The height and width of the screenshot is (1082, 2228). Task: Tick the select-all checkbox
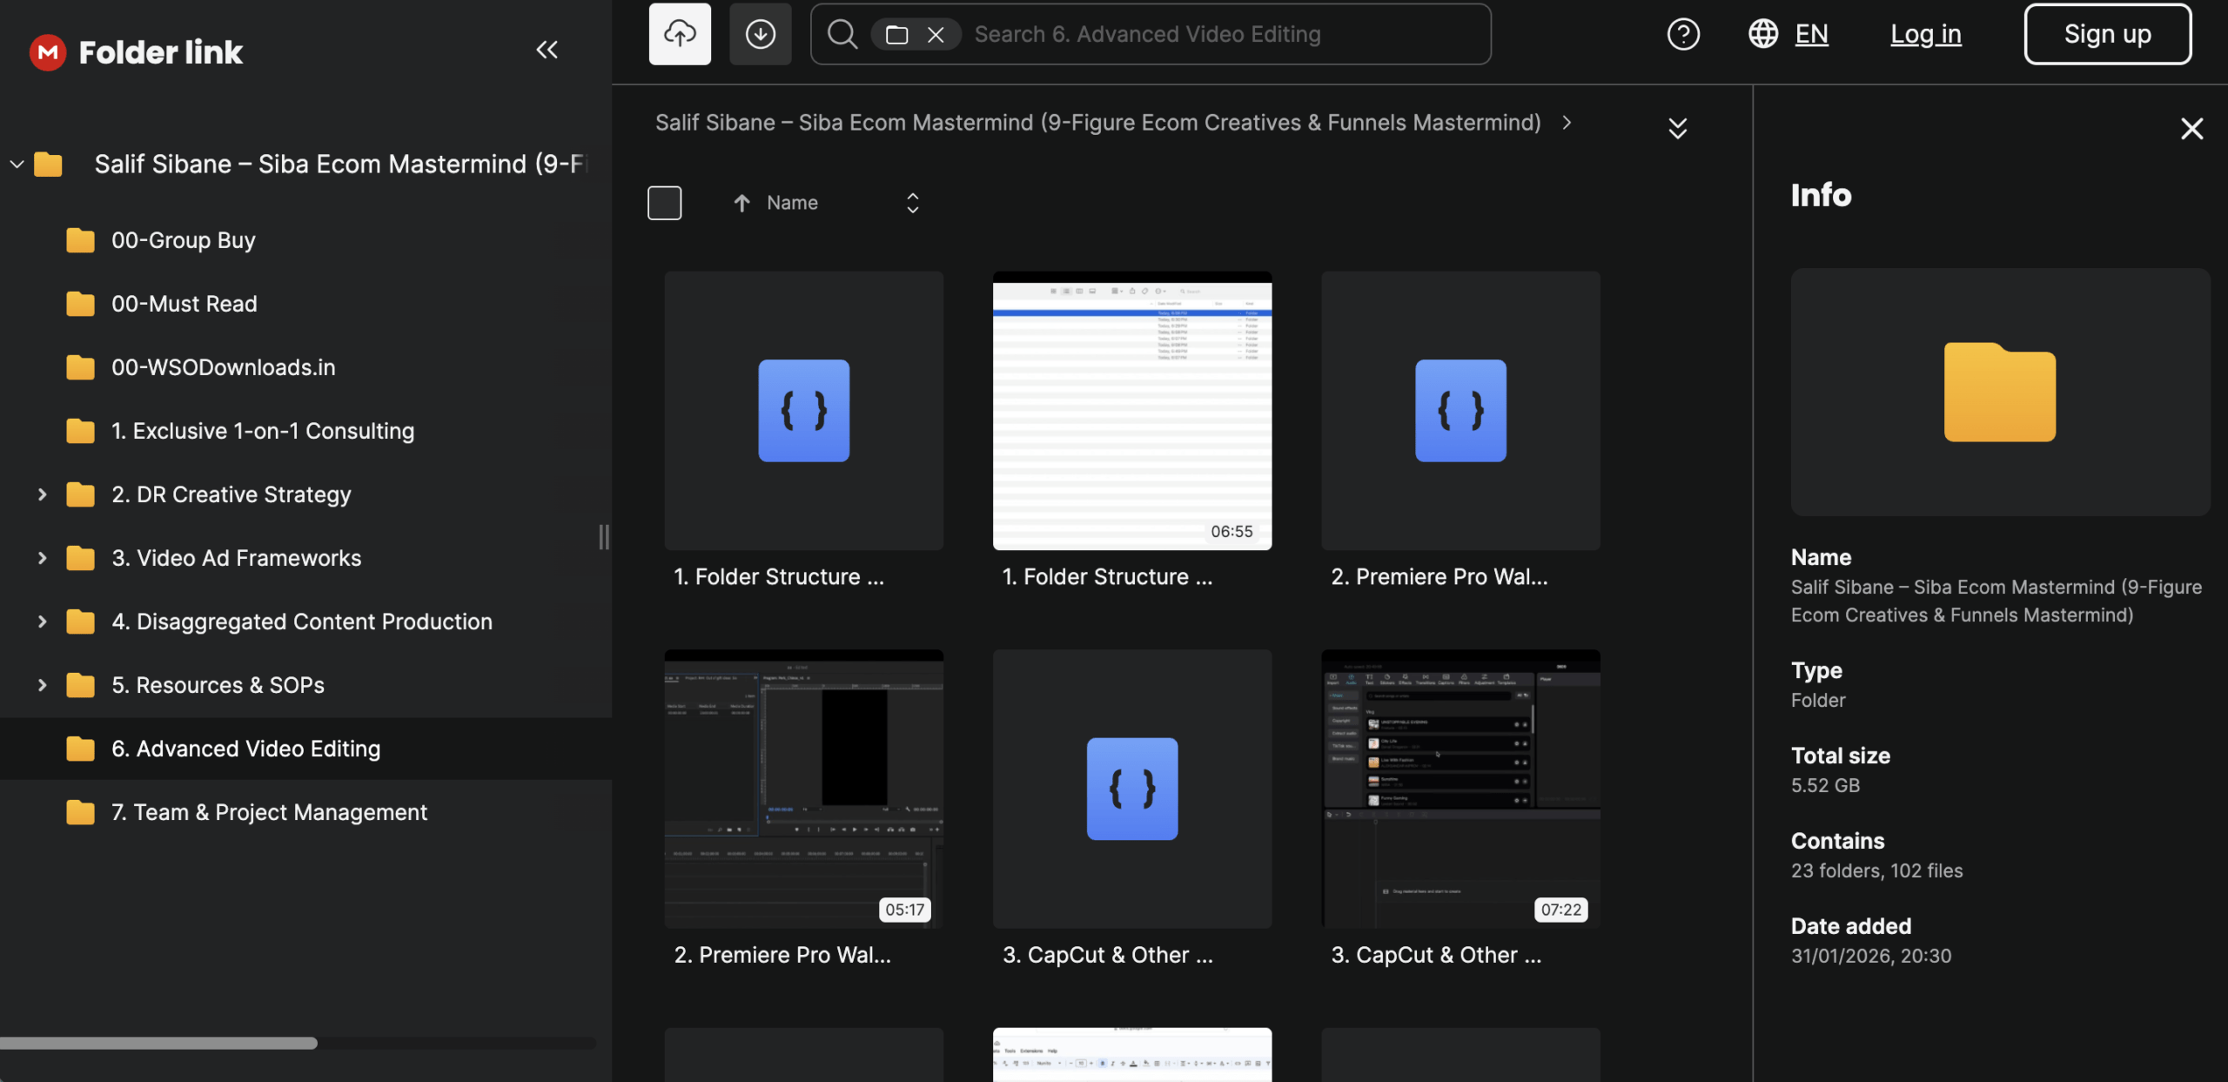(x=664, y=203)
